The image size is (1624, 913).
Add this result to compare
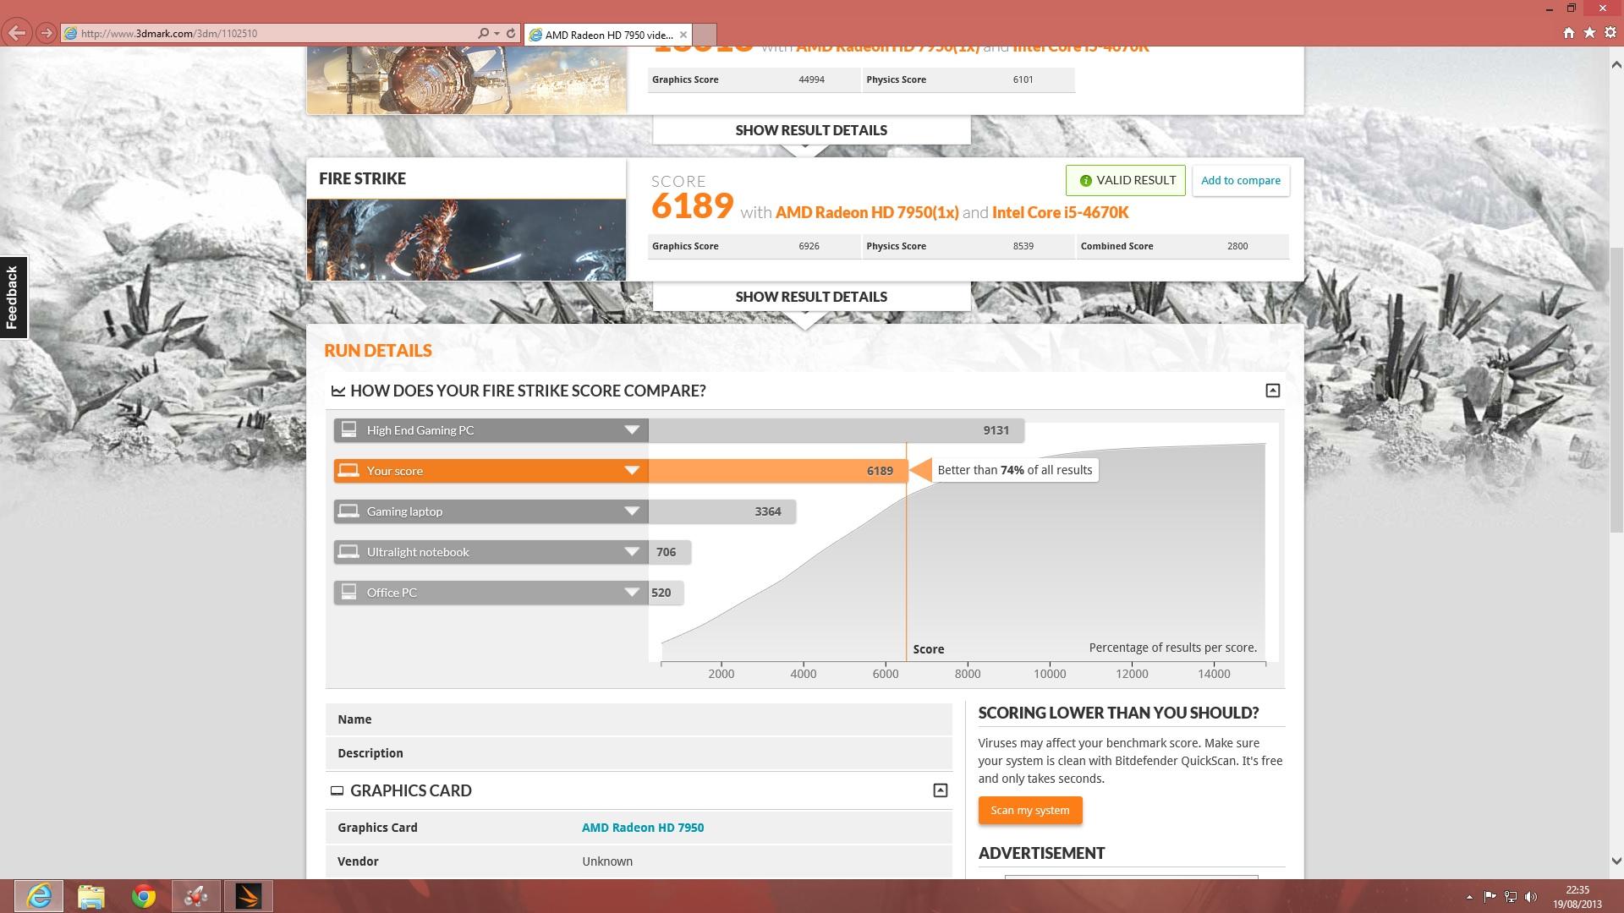pos(1241,180)
